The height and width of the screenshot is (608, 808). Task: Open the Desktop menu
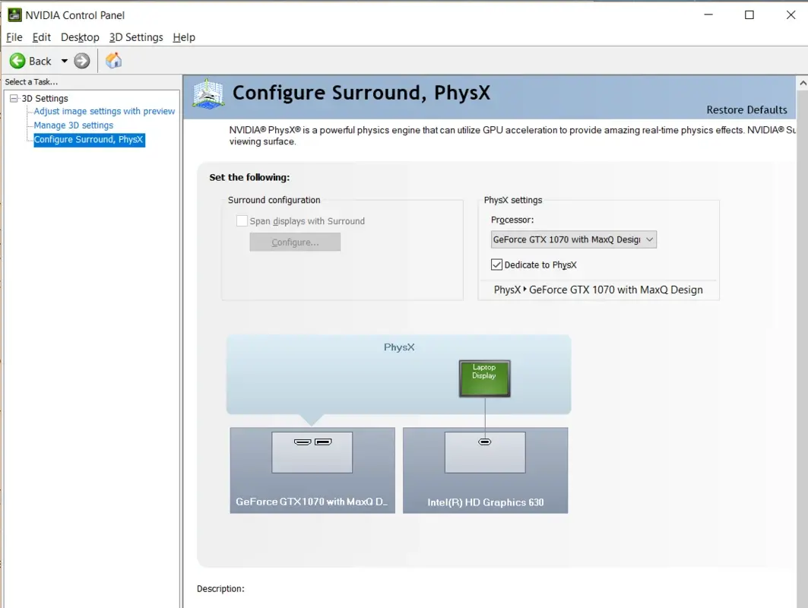(x=80, y=36)
